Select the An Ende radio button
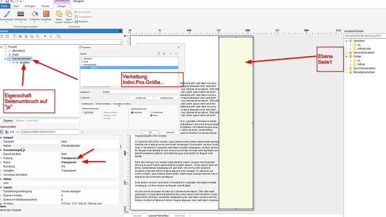Image resolution: width=386 pixels, height=217 pixels. point(102,119)
